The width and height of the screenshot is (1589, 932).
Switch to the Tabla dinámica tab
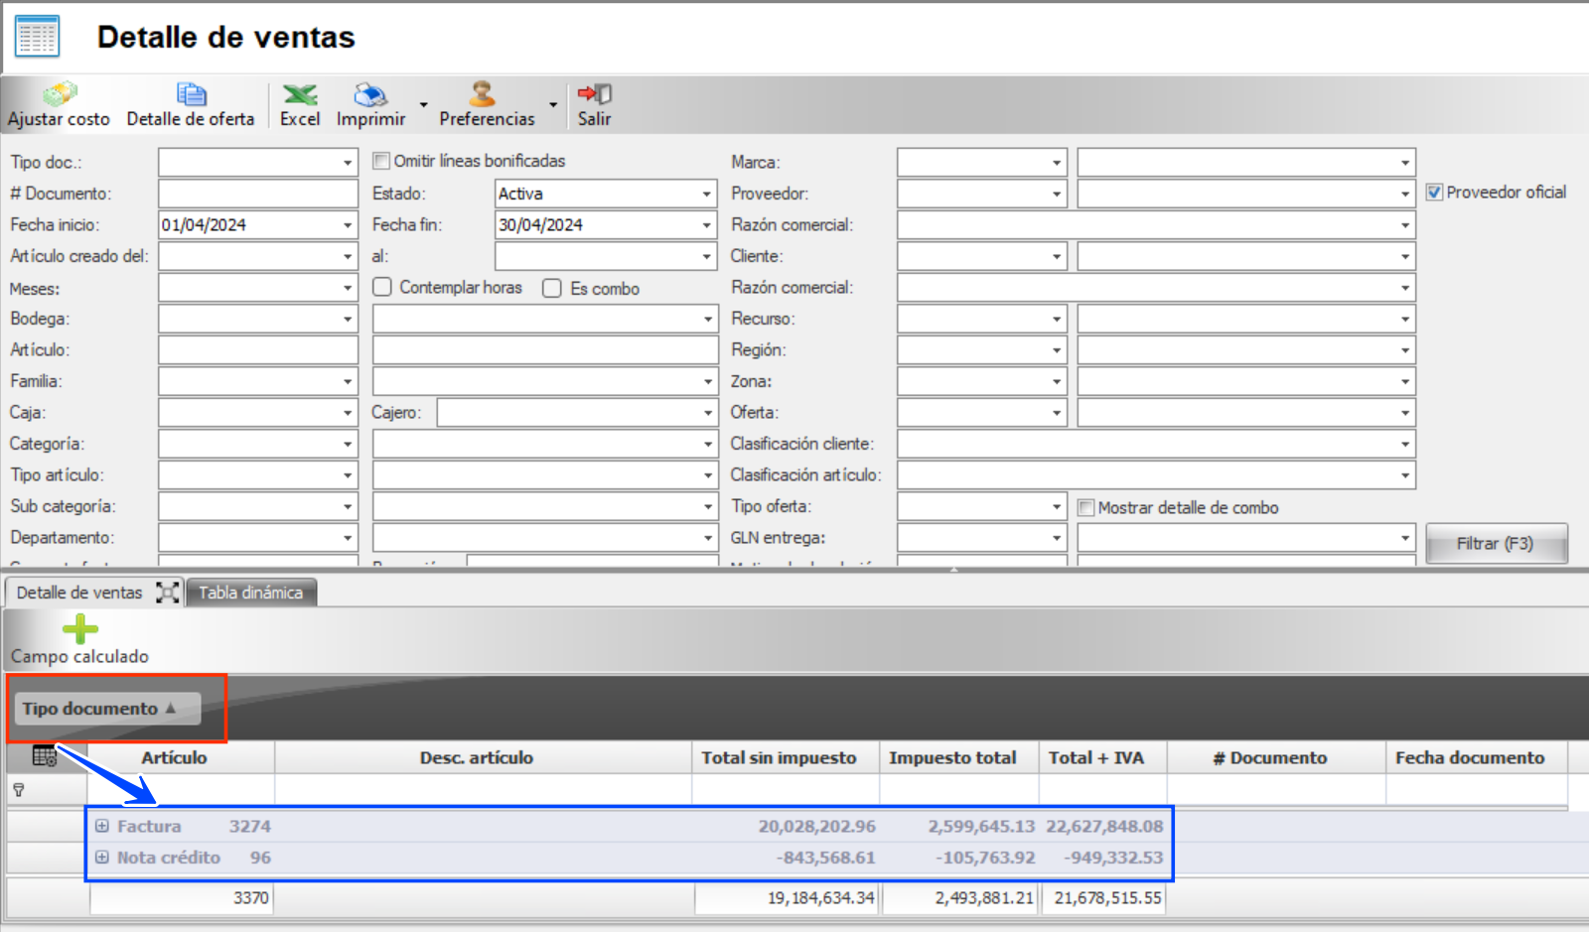[x=250, y=593]
